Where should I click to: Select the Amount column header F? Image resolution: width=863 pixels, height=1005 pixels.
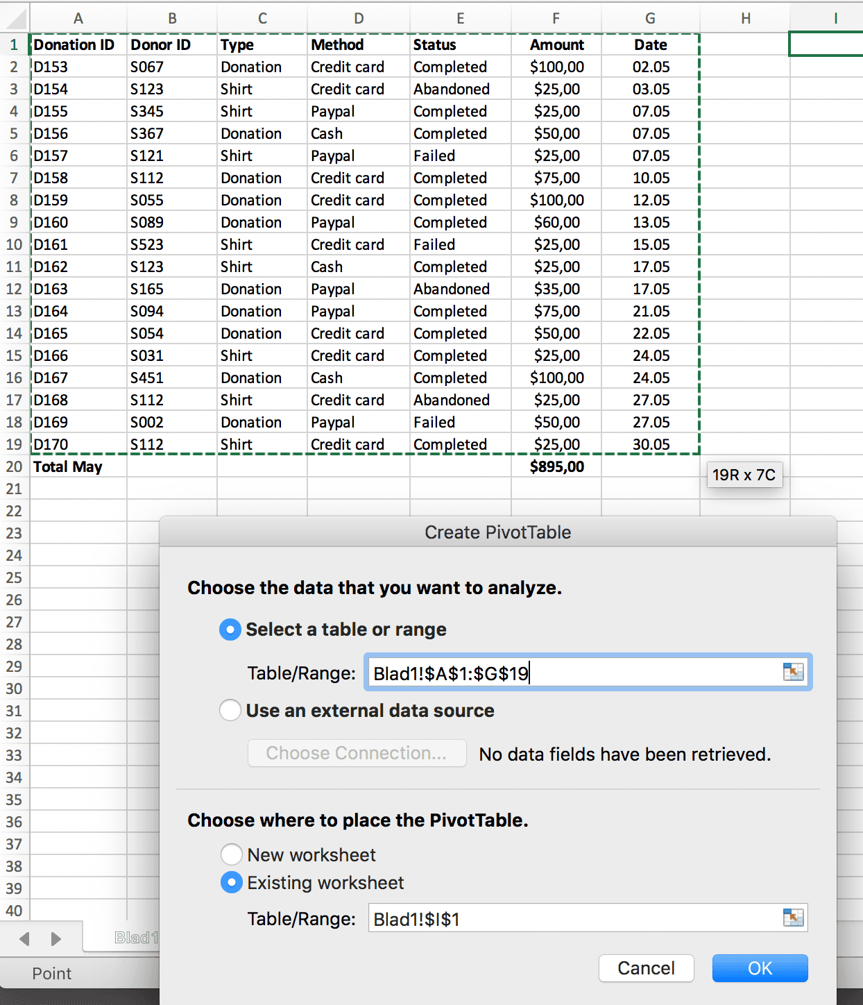pyautogui.click(x=555, y=18)
